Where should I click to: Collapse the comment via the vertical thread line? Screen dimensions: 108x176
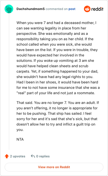pyautogui.click(x=9, y=81)
